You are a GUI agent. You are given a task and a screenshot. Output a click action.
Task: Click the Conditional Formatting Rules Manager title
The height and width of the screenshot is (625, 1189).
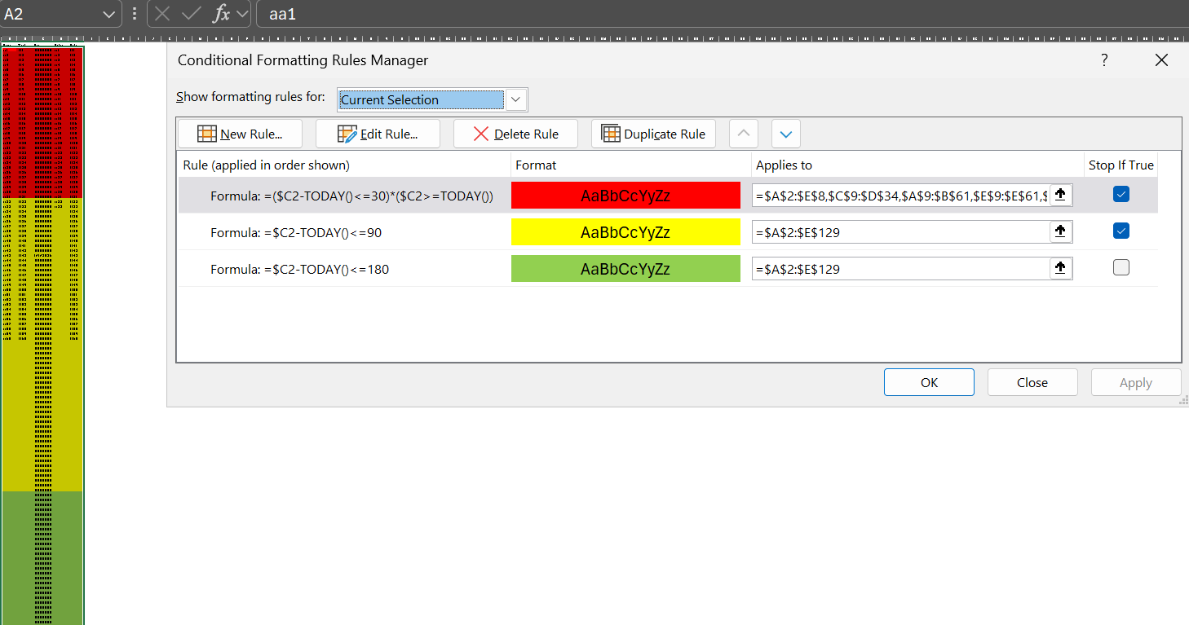point(303,59)
